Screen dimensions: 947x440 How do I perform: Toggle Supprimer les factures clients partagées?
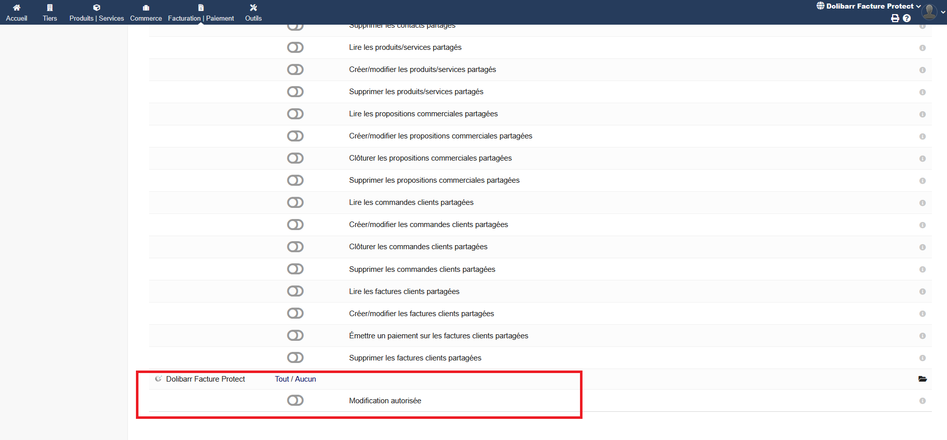[295, 357]
